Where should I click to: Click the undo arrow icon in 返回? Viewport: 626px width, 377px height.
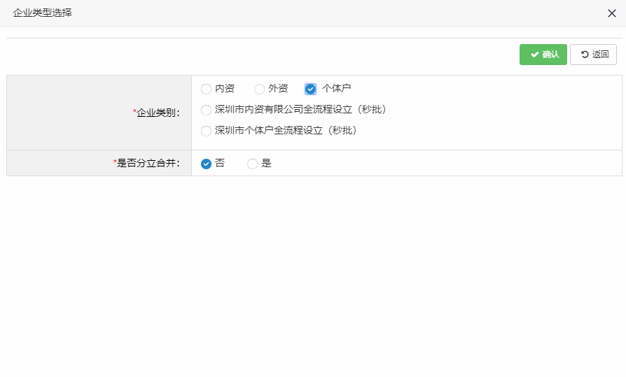tap(584, 55)
